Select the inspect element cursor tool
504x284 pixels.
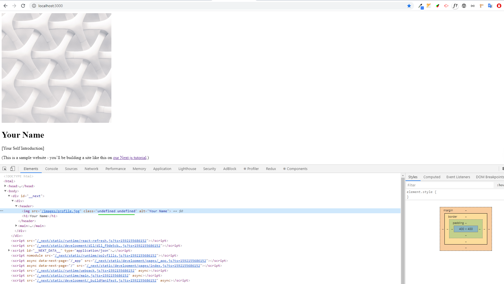pos(4,168)
